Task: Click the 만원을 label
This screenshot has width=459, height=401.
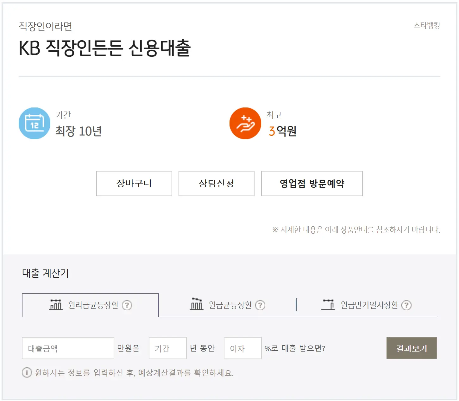Action: (129, 348)
